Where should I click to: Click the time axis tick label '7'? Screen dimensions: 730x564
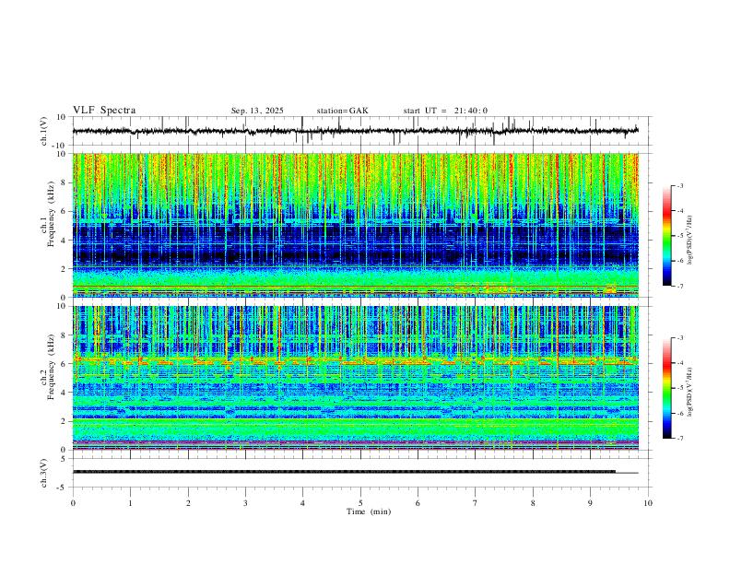pyautogui.click(x=476, y=503)
